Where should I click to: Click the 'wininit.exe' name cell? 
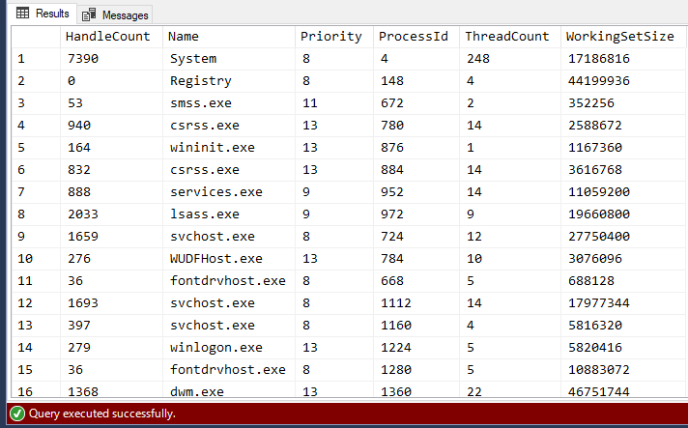229,148
